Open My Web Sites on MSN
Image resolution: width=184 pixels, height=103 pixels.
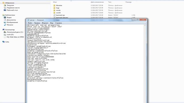point(15,37)
